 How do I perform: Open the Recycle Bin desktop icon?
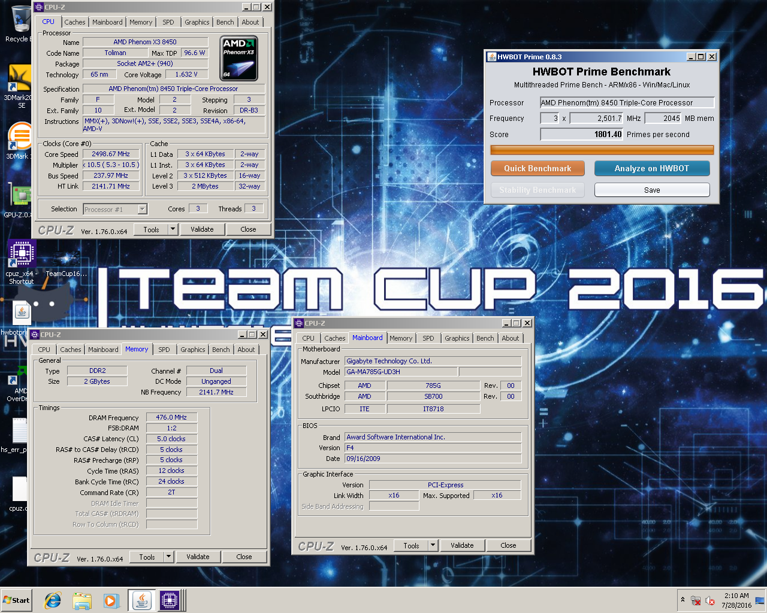(21, 23)
